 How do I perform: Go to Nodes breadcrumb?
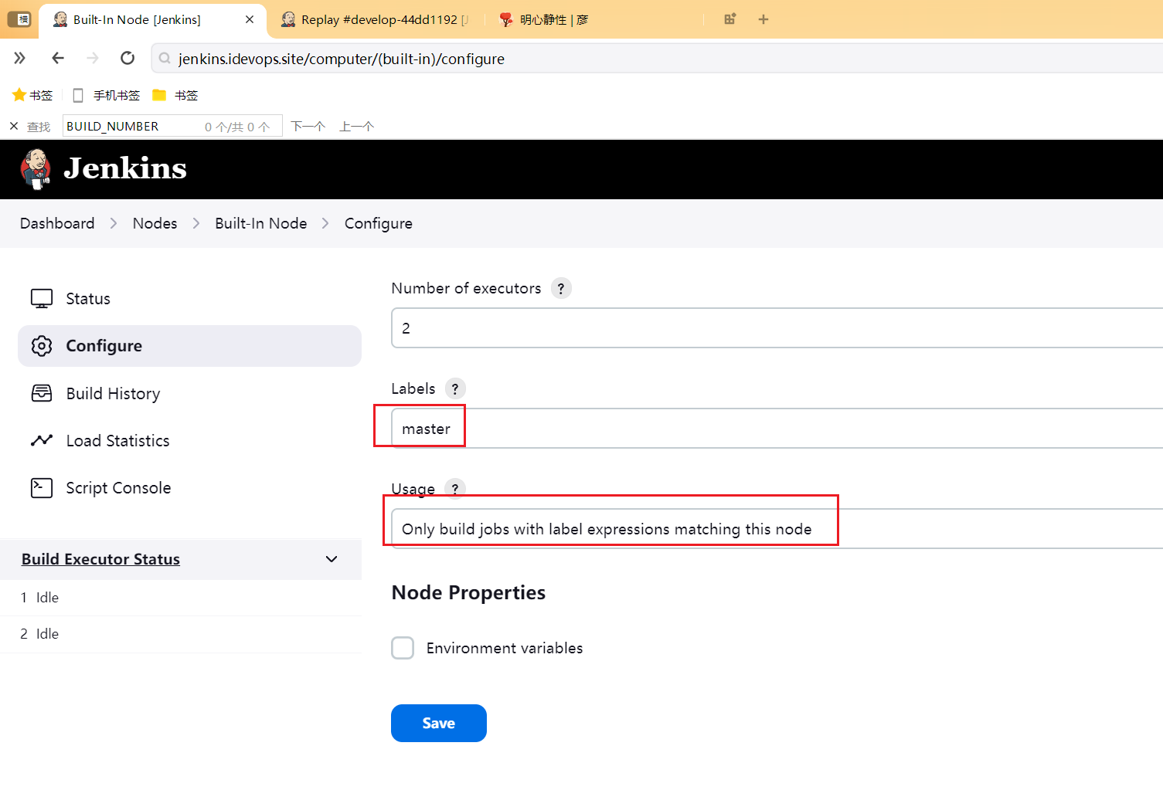155,223
